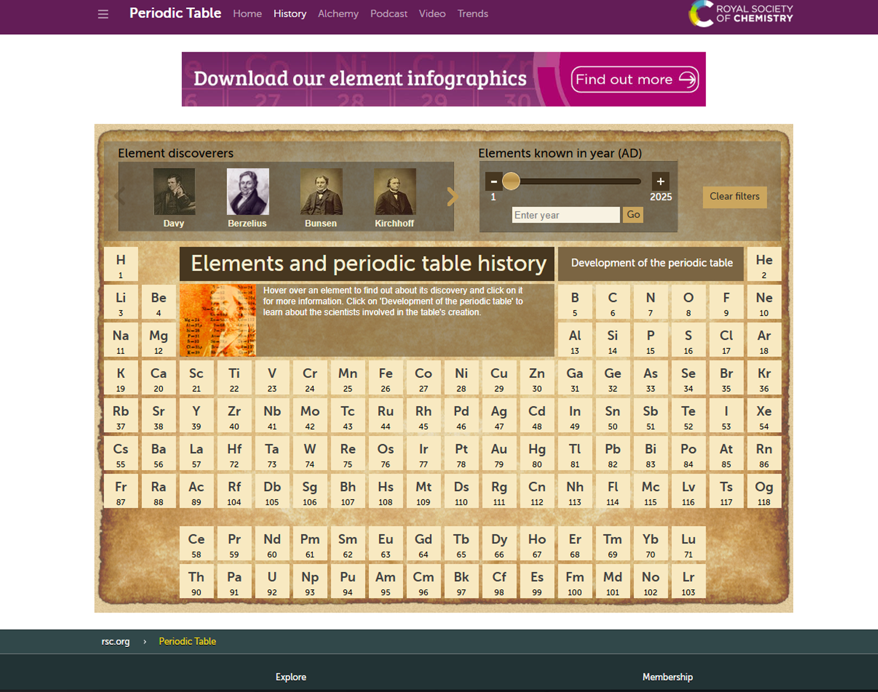878x692 pixels.
Task: Increase year with plus button
Action: click(x=660, y=181)
